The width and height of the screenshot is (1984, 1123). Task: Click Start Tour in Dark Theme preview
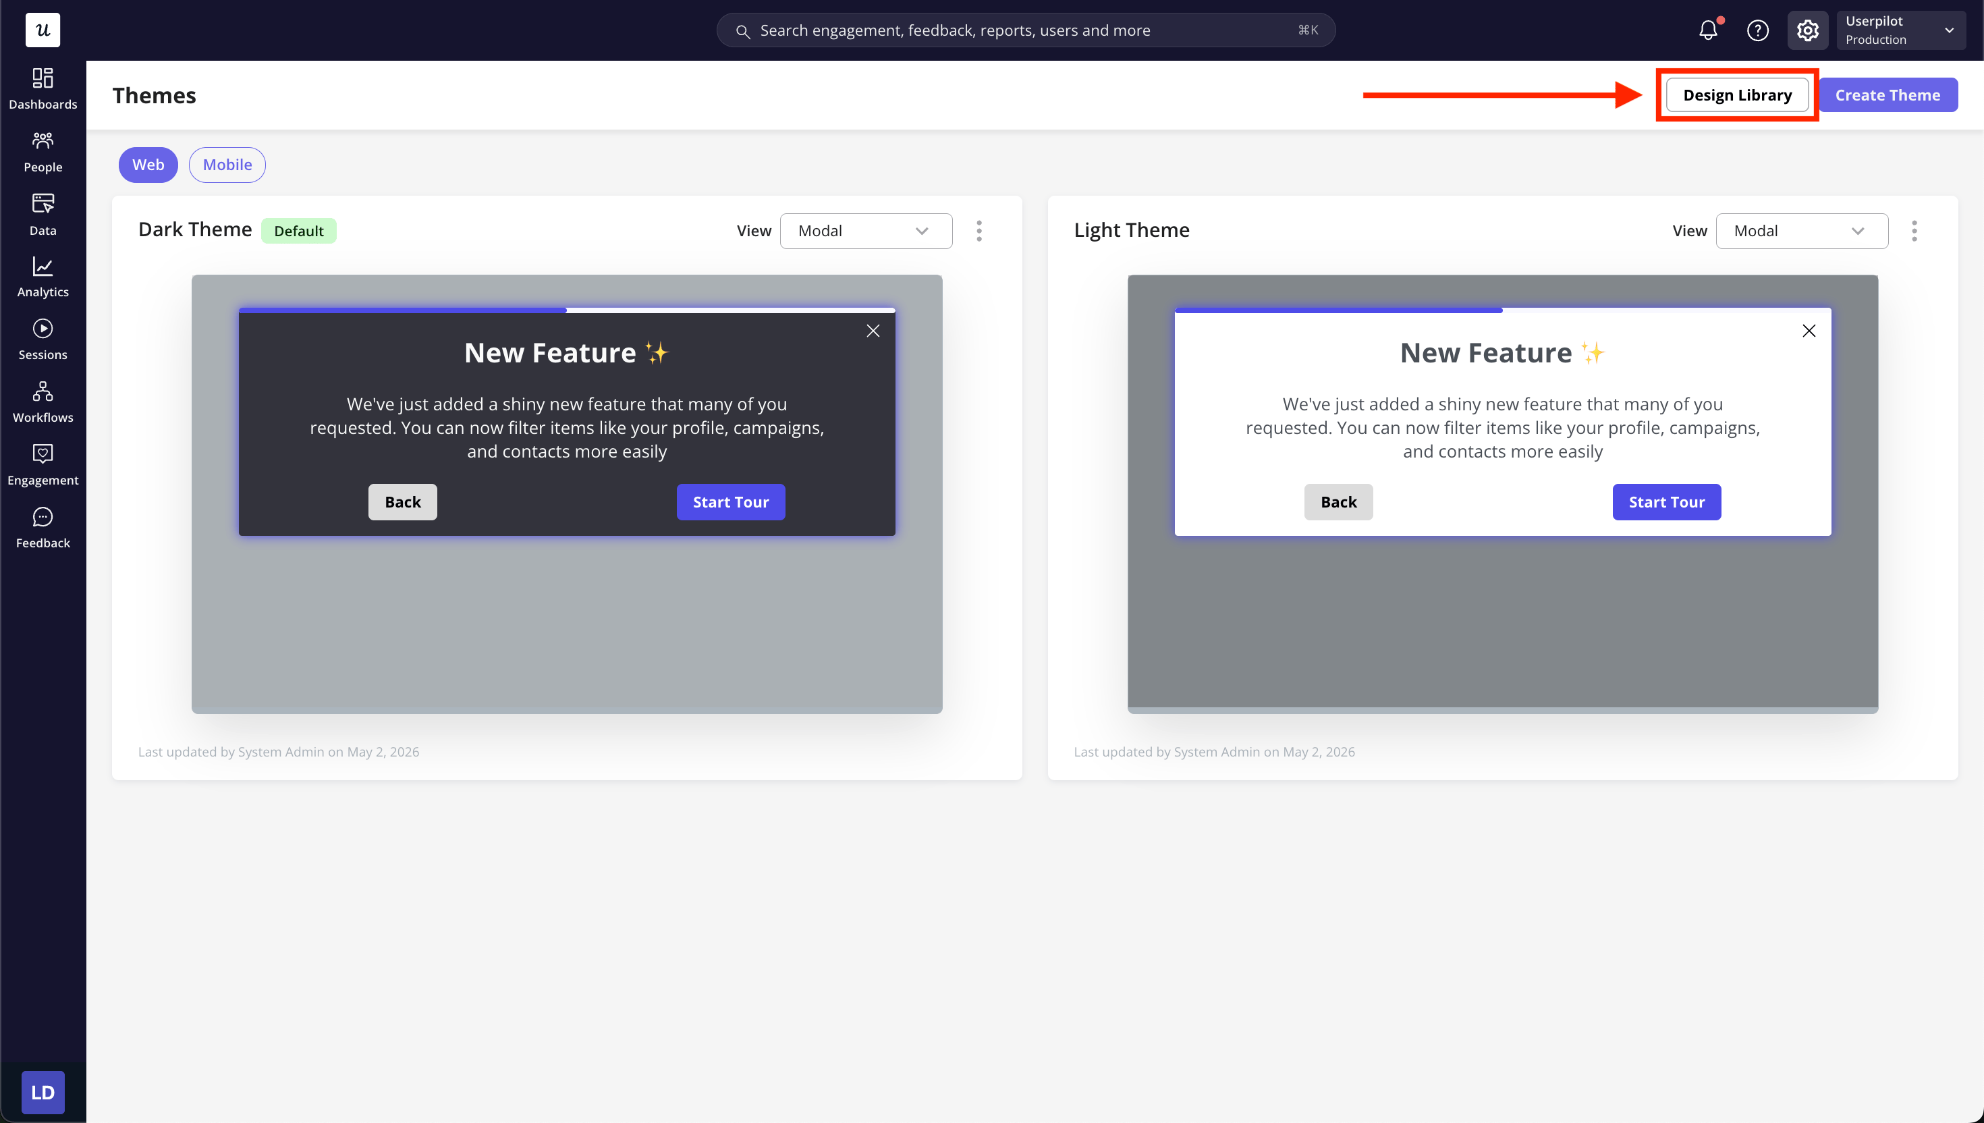[x=731, y=502]
